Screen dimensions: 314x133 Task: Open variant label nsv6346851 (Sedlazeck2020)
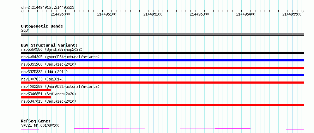[x=49, y=94]
